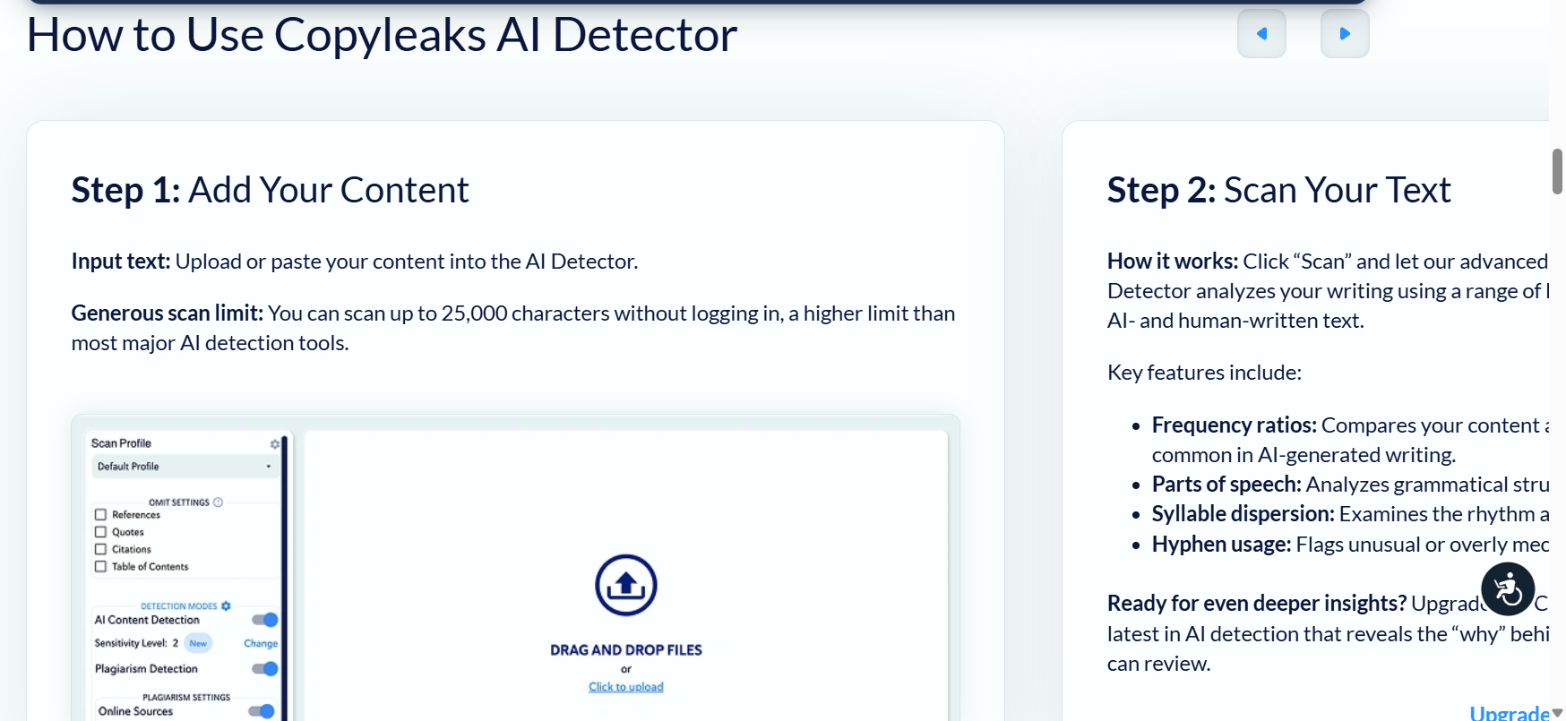Click the 'DETECTION MODES' section label
This screenshot has width=1566, height=721.
point(179,606)
